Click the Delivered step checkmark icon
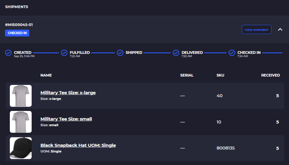 [176, 53]
